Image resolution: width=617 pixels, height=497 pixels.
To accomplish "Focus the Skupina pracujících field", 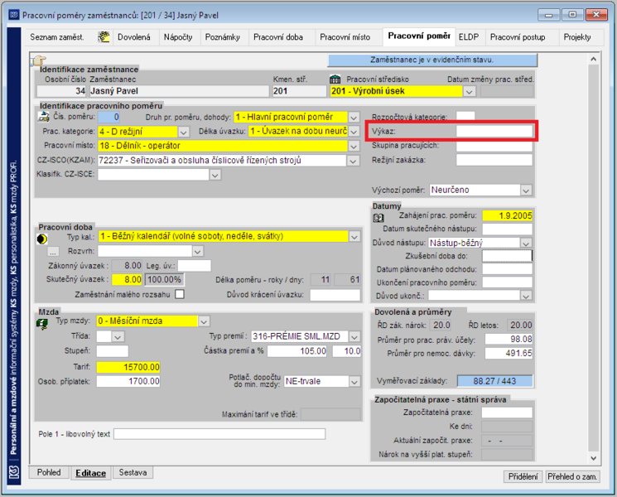I will coord(494,146).
